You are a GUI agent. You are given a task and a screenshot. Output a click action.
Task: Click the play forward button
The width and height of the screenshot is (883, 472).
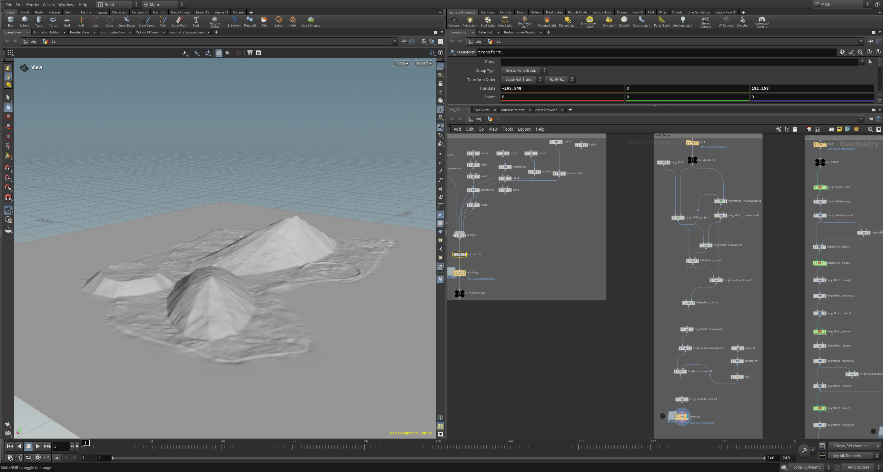(x=38, y=446)
